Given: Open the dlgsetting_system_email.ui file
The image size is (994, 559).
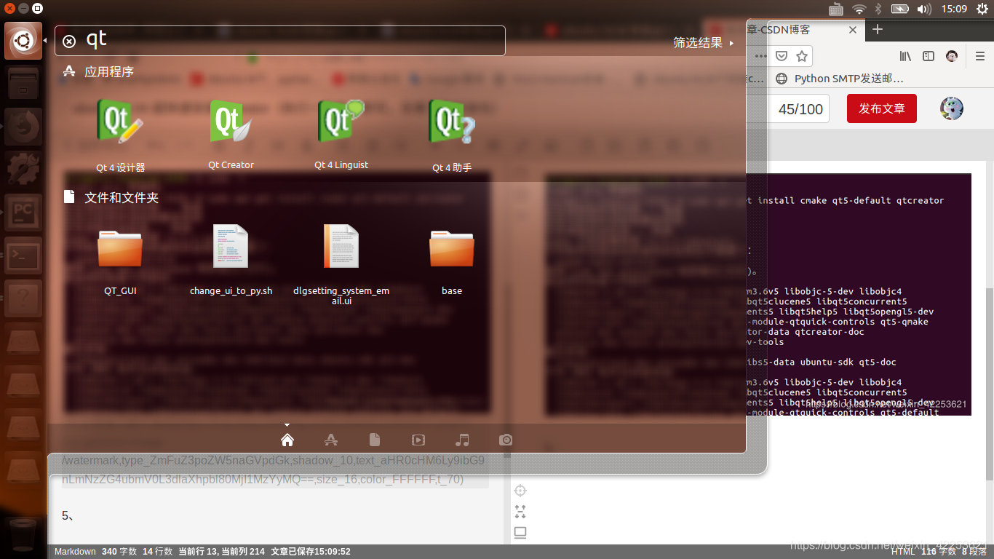Looking at the screenshot, I should click(341, 264).
